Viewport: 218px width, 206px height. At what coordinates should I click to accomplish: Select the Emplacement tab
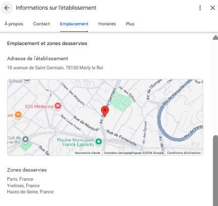click(x=74, y=24)
